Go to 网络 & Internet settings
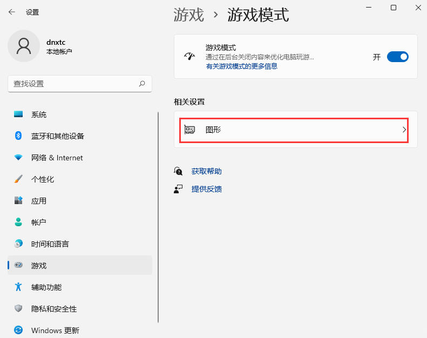This screenshot has height=338, width=427. pos(80,158)
